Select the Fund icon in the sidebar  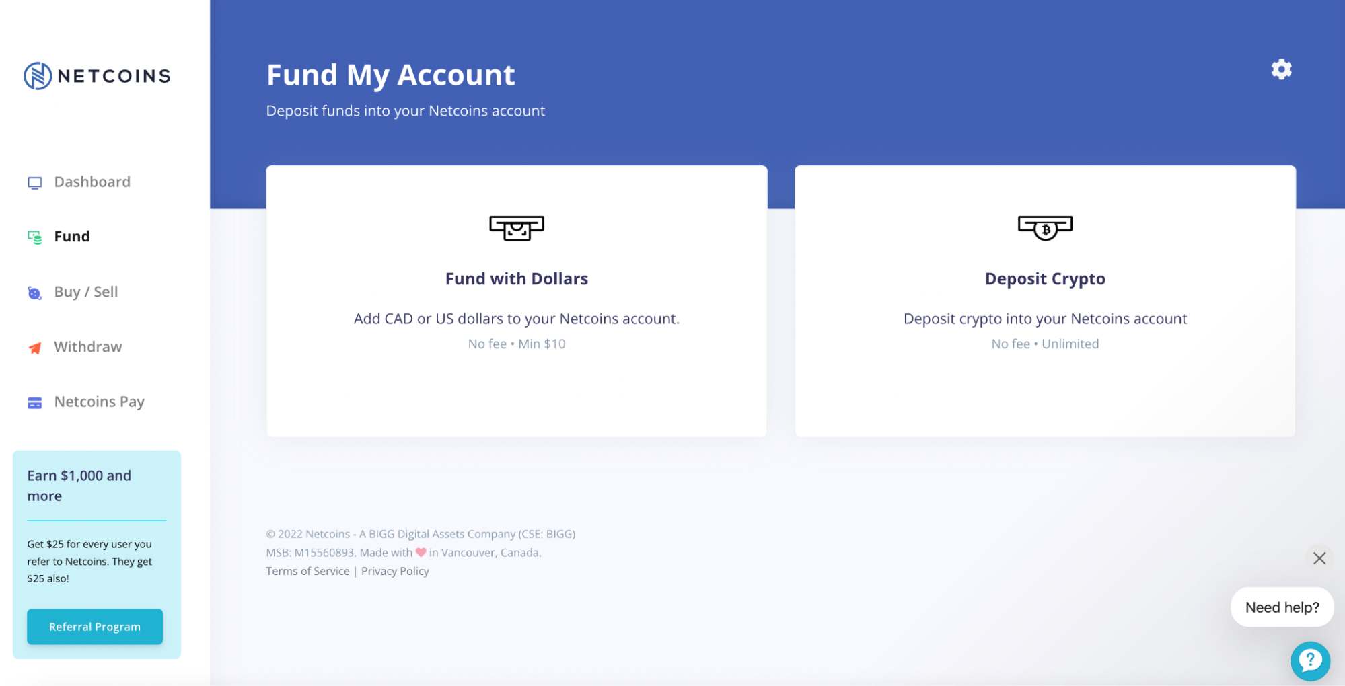34,236
